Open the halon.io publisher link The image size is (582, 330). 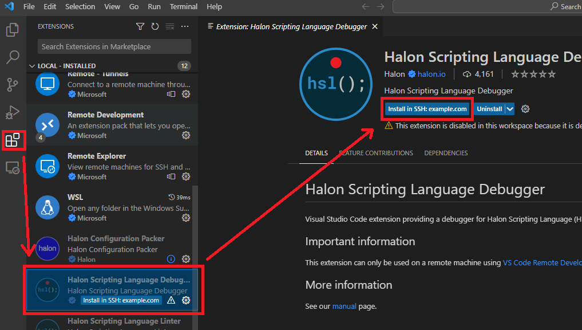pyautogui.click(x=431, y=74)
